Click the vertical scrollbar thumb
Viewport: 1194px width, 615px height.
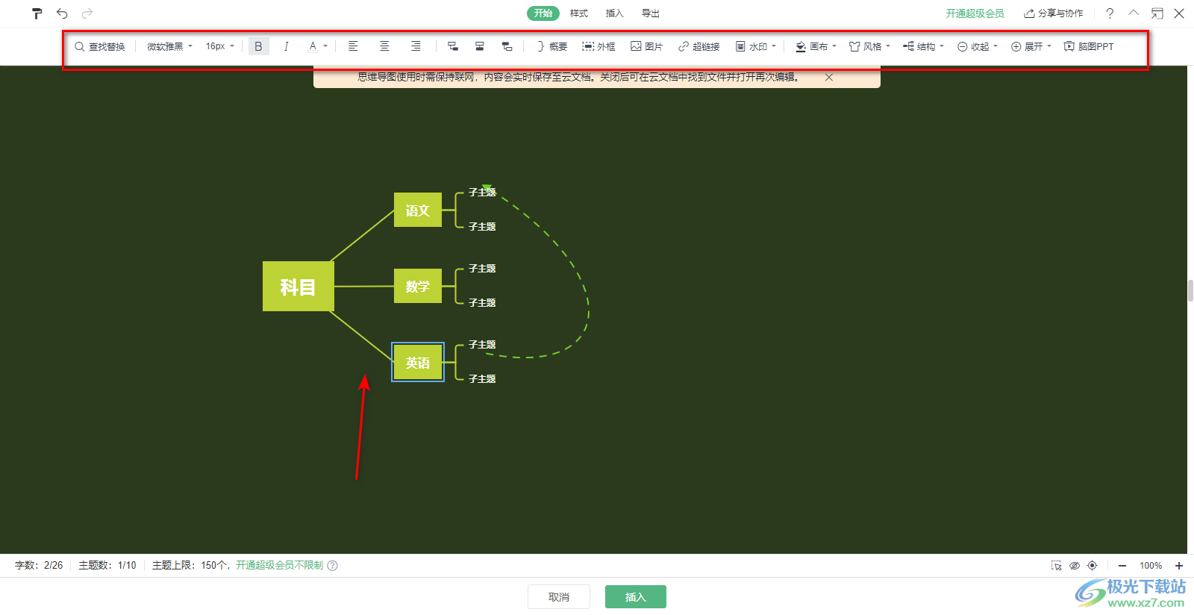pos(1190,290)
